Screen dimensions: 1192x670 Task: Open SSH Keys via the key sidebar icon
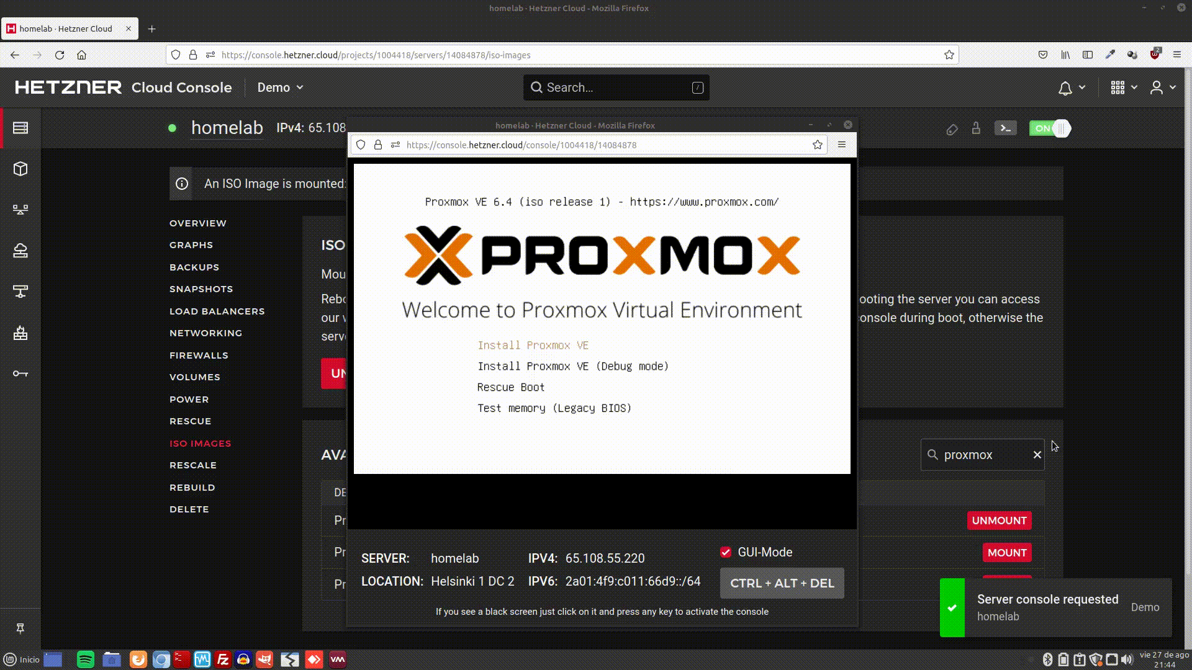tap(21, 374)
